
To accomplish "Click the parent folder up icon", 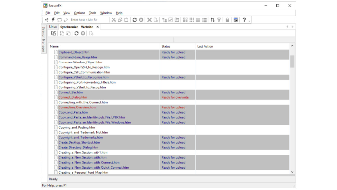I will coord(177,20).
